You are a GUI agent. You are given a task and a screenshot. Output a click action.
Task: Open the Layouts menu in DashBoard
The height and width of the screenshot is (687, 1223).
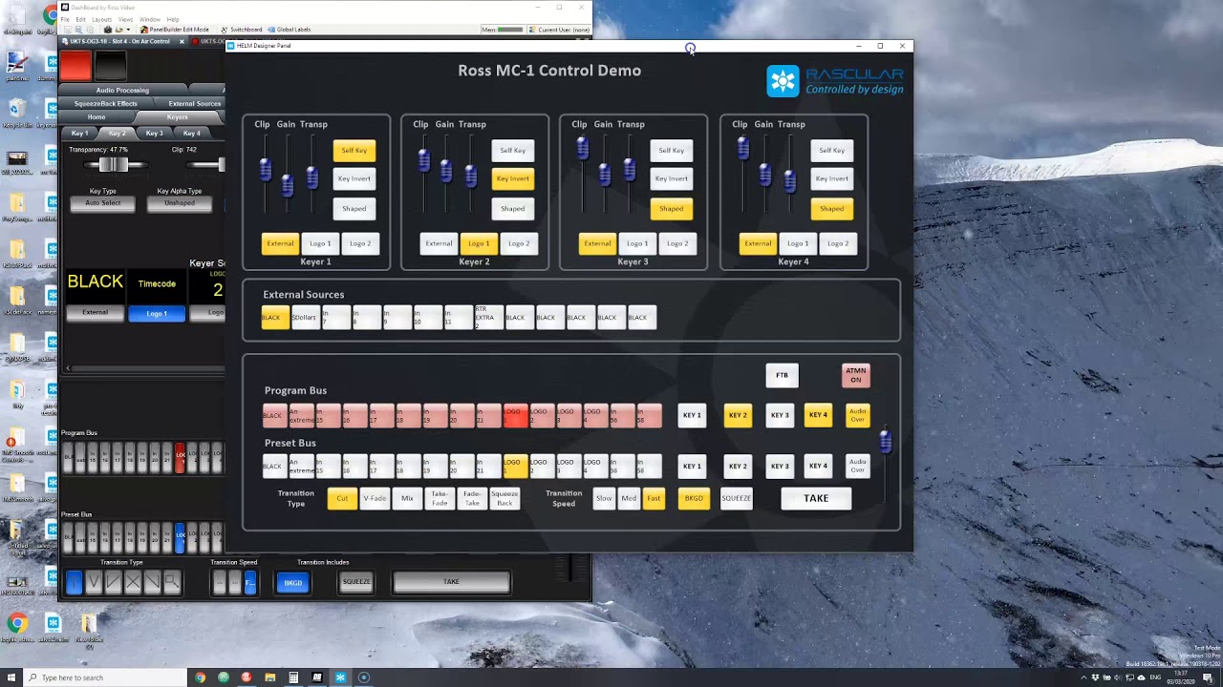tap(101, 19)
